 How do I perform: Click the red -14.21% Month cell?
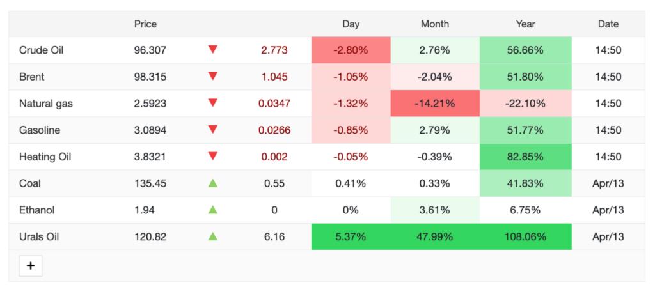tap(435, 104)
